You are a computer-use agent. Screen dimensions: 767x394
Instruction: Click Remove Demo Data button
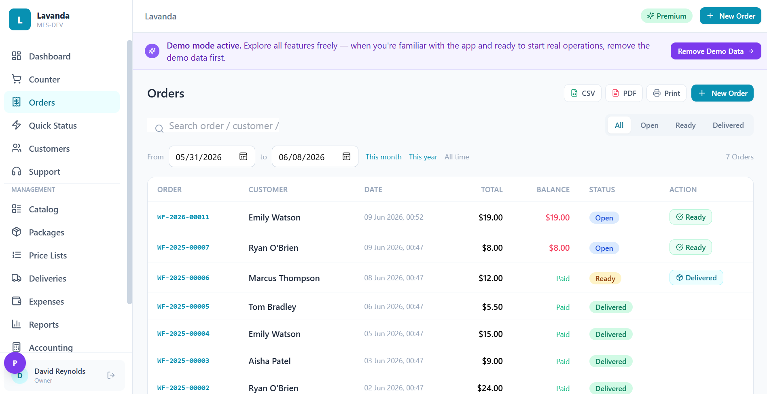[x=716, y=51]
